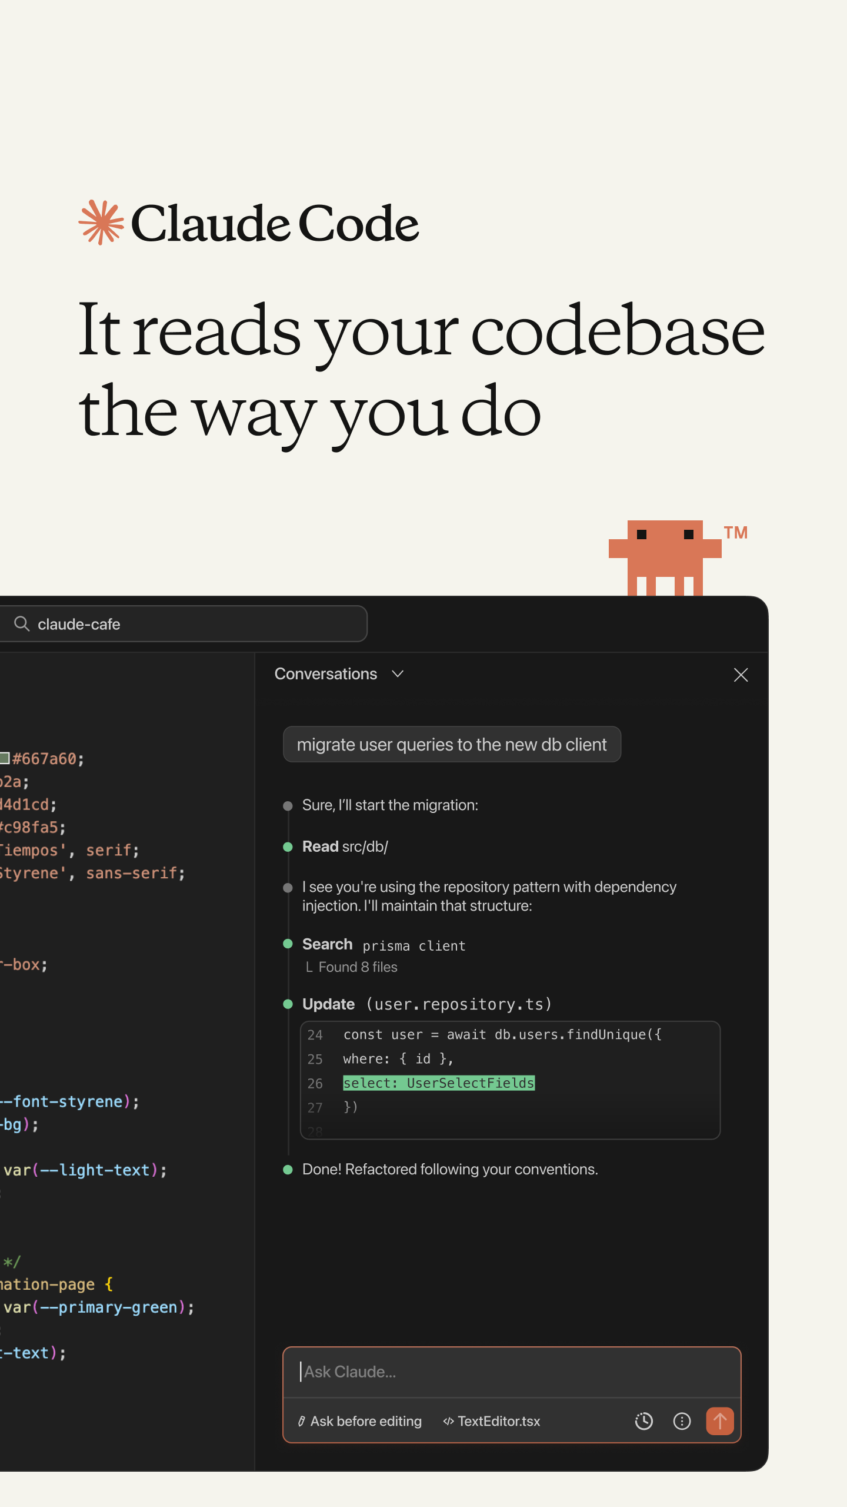The image size is (847, 1507).
Task: Click the Claude starburst logo
Action: [x=101, y=223]
